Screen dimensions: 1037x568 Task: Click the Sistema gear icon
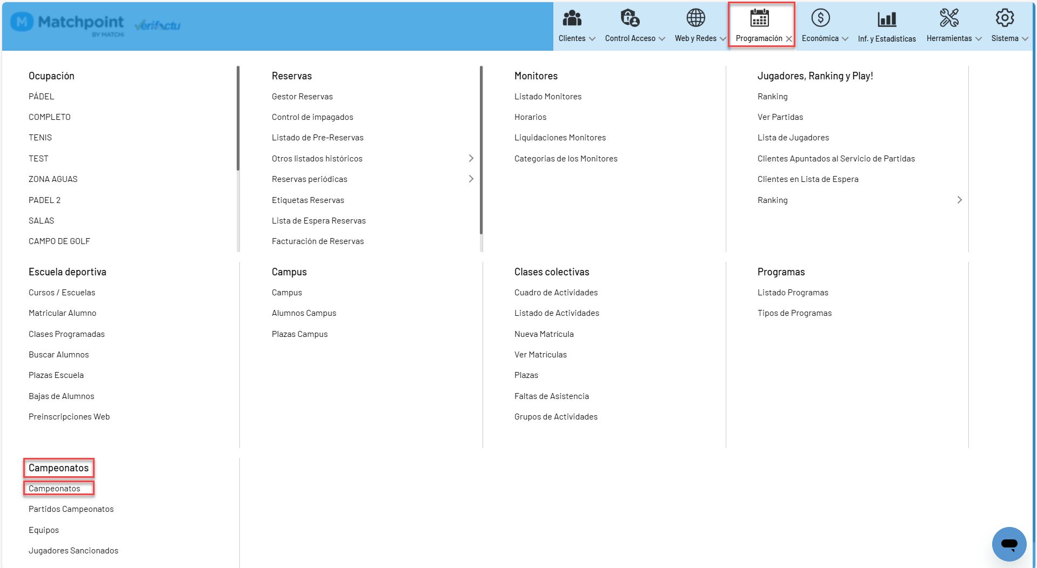point(1005,18)
